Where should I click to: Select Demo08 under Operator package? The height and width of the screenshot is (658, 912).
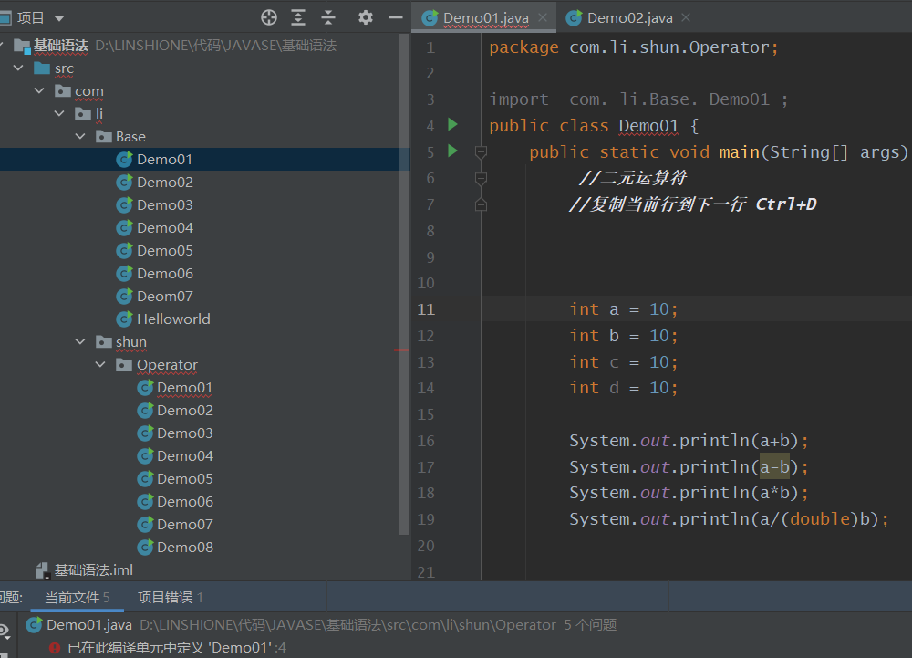point(184,547)
